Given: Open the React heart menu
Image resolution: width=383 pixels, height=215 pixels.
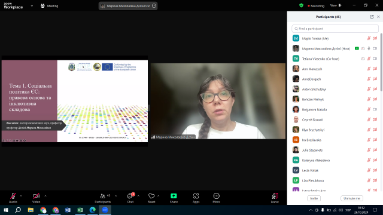Looking at the screenshot, I should coord(151,198).
